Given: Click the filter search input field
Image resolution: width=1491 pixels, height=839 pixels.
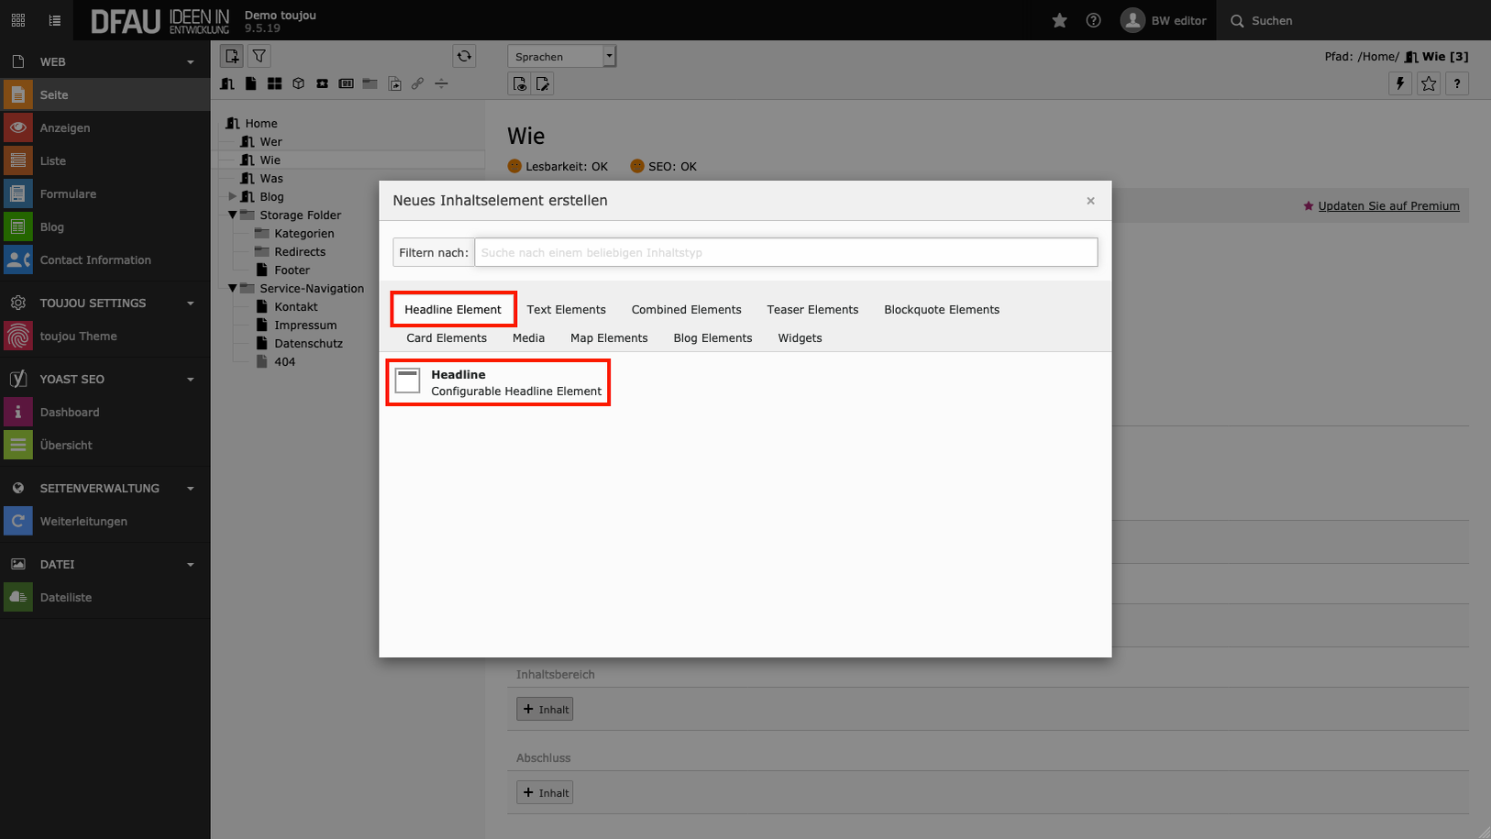Looking at the screenshot, I should coord(785,252).
